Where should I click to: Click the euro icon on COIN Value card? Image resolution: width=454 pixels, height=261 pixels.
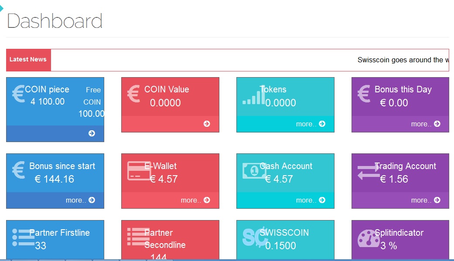pyautogui.click(x=134, y=94)
